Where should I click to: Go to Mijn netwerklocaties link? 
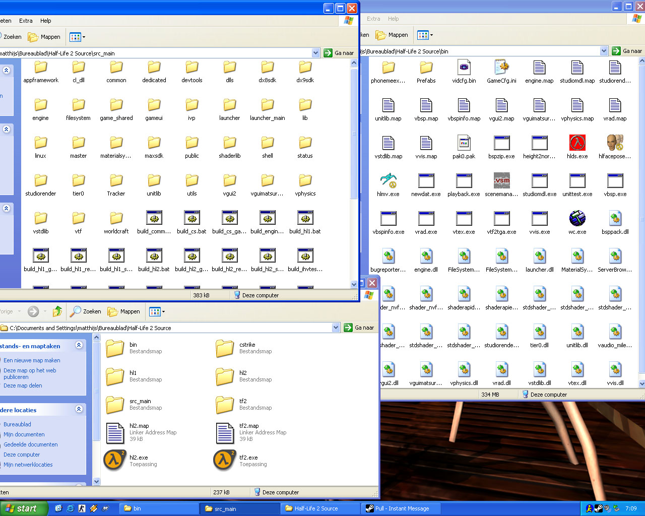[x=28, y=465]
